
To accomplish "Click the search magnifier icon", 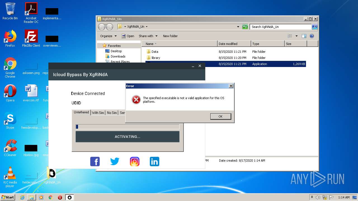I will pos(315,27).
